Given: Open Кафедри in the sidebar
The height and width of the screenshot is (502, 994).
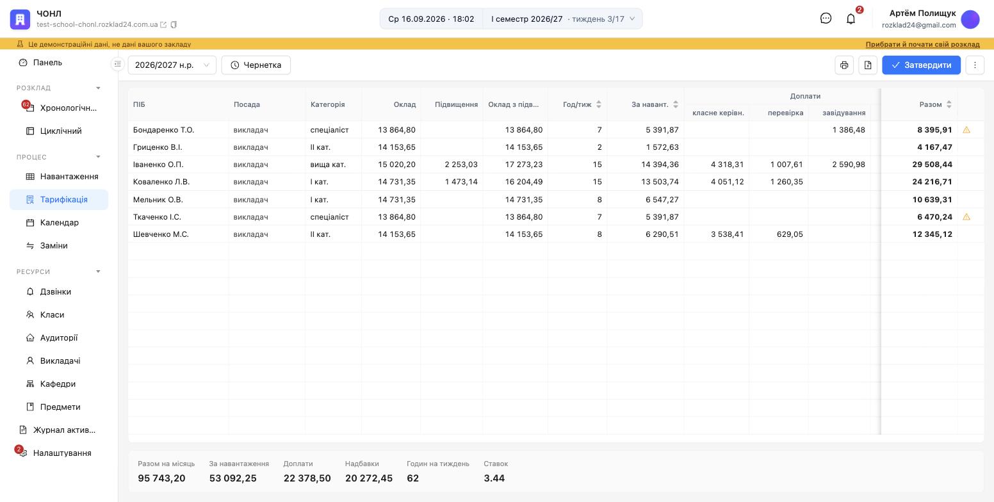Looking at the screenshot, I should pyautogui.click(x=59, y=384).
